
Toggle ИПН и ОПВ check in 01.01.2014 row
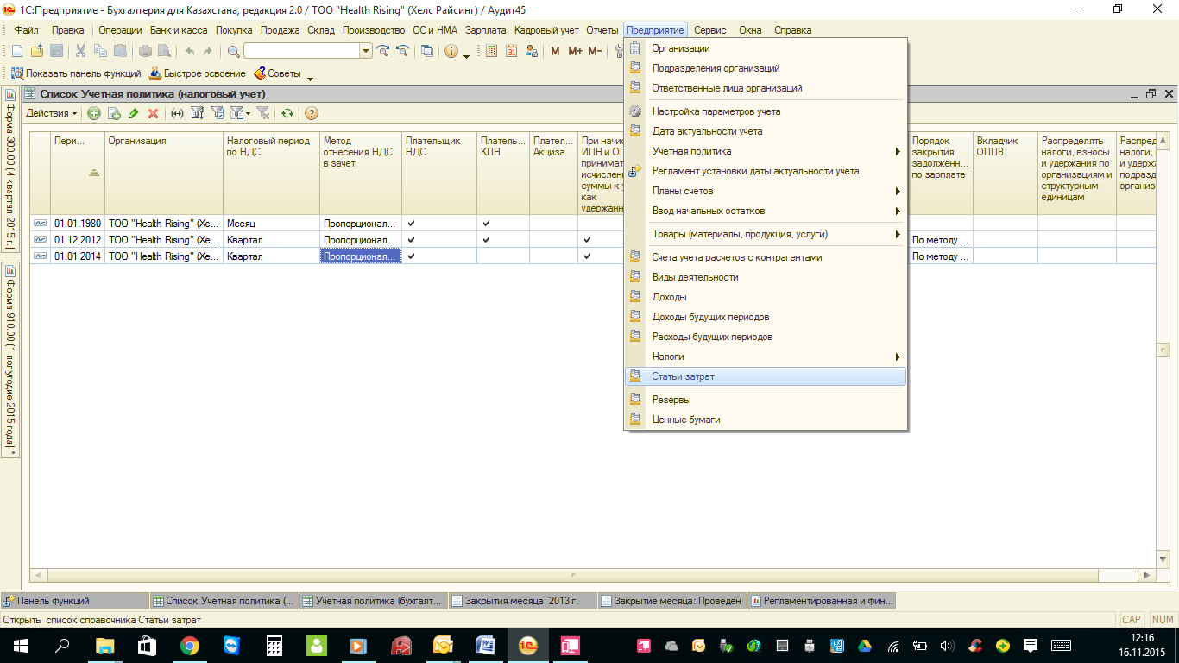588,256
